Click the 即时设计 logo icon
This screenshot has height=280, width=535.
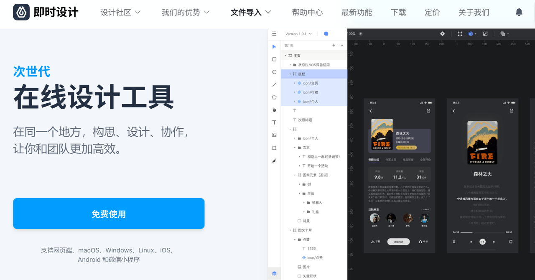point(21,12)
